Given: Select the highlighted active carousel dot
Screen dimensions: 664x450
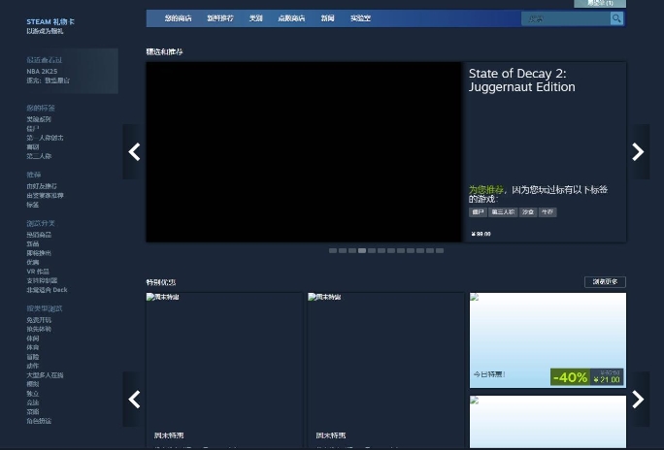Looking at the screenshot, I should (362, 251).
